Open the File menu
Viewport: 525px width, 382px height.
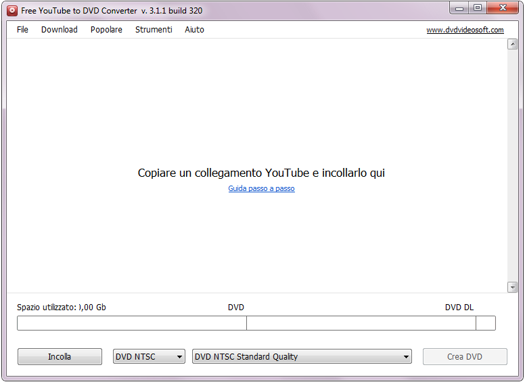(x=22, y=30)
